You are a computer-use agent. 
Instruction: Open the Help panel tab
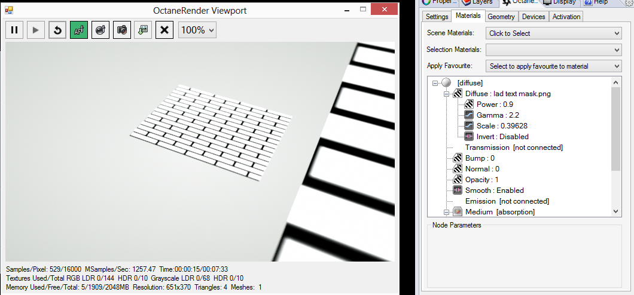coord(596,2)
